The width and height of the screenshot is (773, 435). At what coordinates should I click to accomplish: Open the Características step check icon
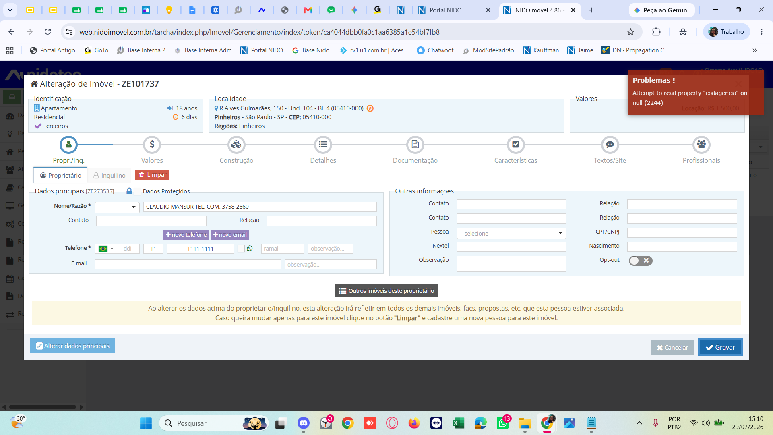[516, 145]
